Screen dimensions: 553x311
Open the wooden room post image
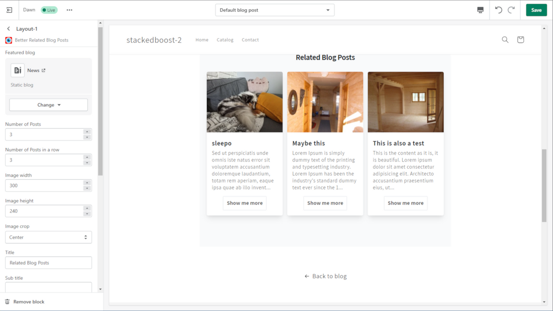click(x=406, y=102)
